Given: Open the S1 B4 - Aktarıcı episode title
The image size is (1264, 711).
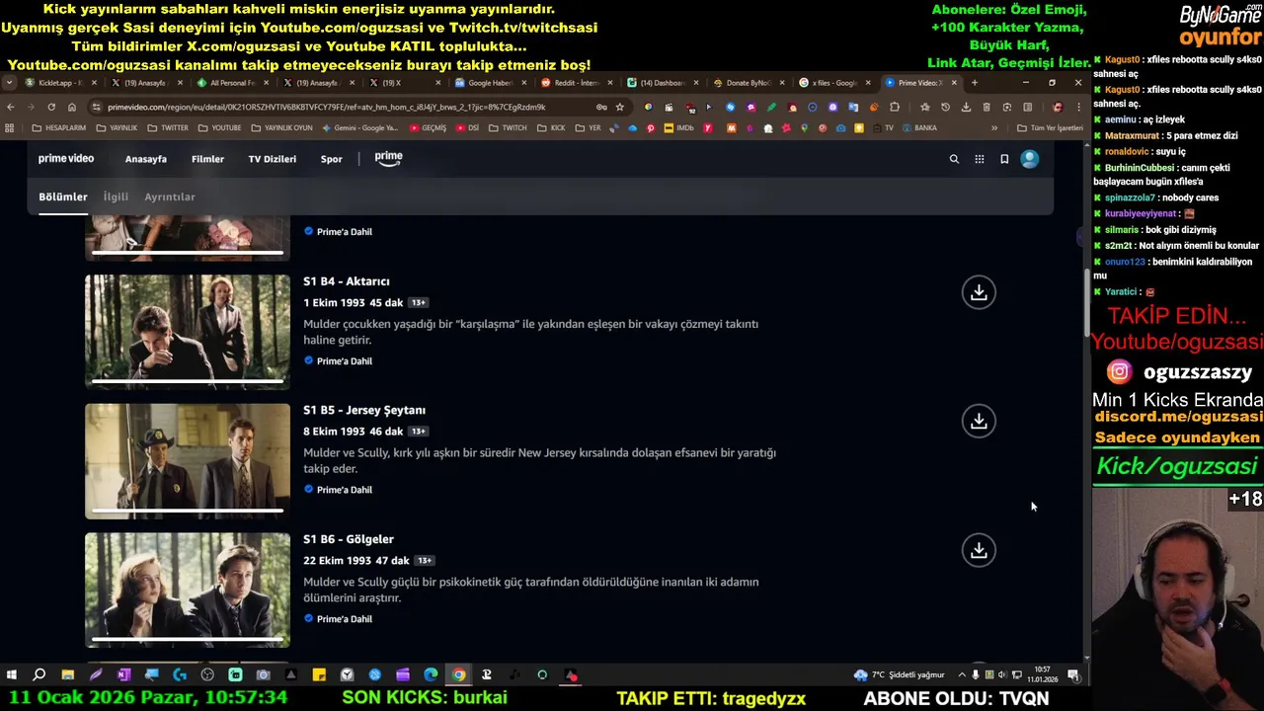Looking at the screenshot, I should pyautogui.click(x=347, y=281).
